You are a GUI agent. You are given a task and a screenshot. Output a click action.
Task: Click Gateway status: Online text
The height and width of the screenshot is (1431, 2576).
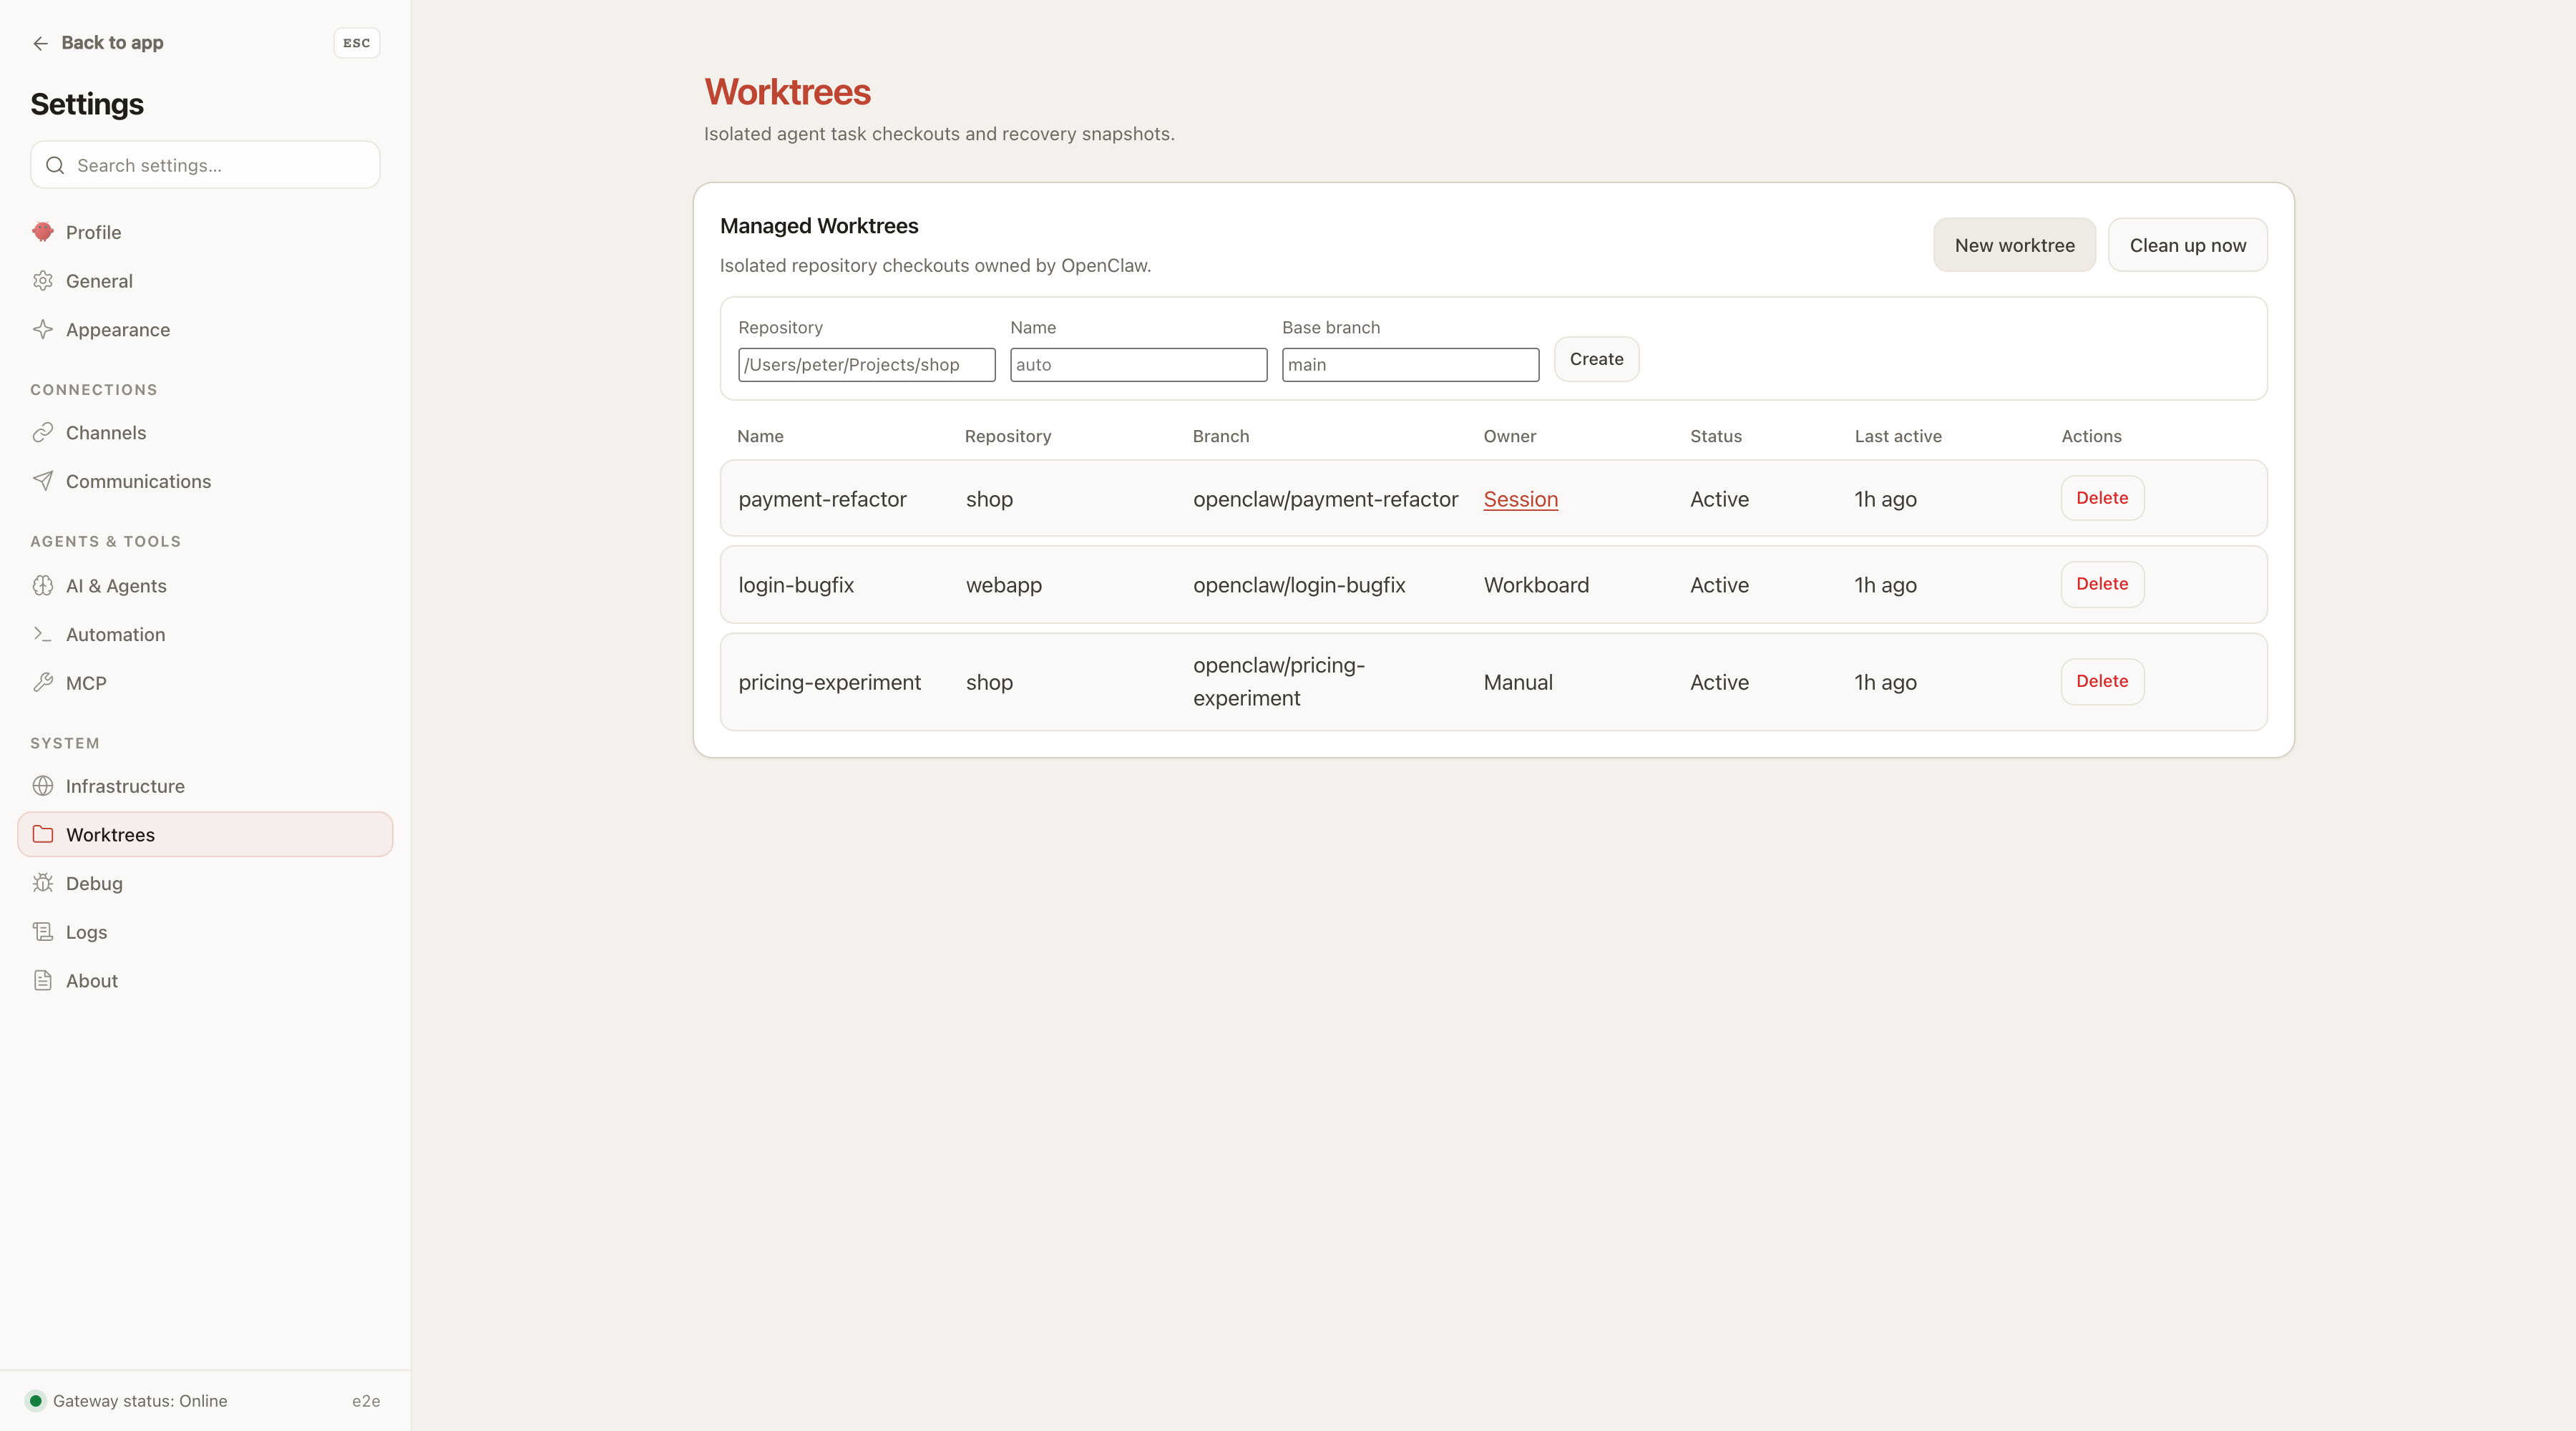[140, 1401]
